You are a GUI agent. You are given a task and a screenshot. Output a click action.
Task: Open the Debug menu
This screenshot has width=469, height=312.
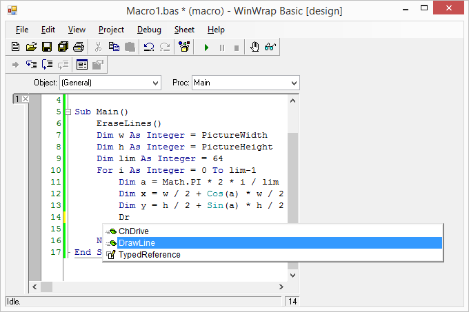(149, 30)
